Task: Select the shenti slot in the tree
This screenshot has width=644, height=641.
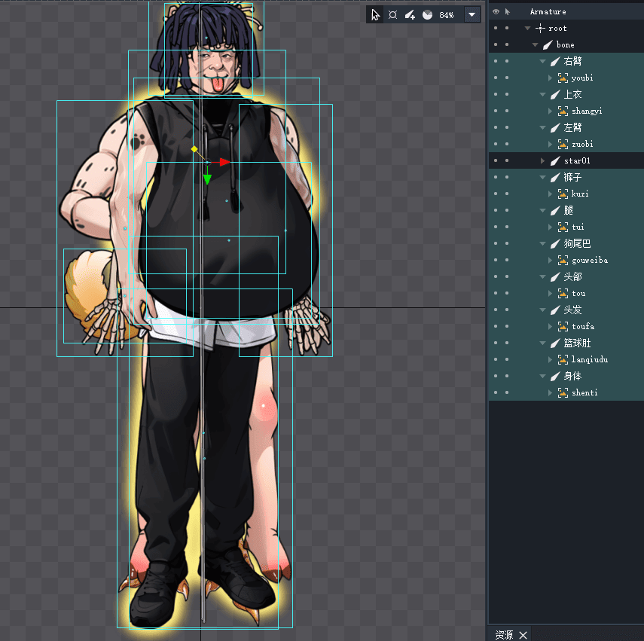Action: pos(584,392)
